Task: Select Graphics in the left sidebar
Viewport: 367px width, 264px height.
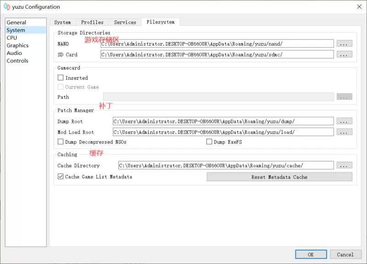Action: pyautogui.click(x=17, y=45)
